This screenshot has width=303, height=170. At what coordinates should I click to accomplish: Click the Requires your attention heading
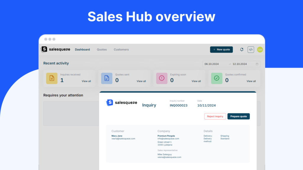click(63, 95)
